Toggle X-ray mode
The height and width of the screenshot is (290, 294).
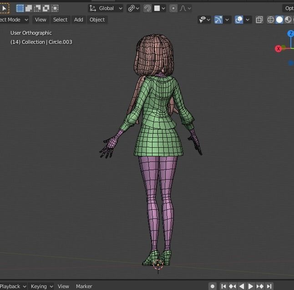pyautogui.click(x=259, y=20)
